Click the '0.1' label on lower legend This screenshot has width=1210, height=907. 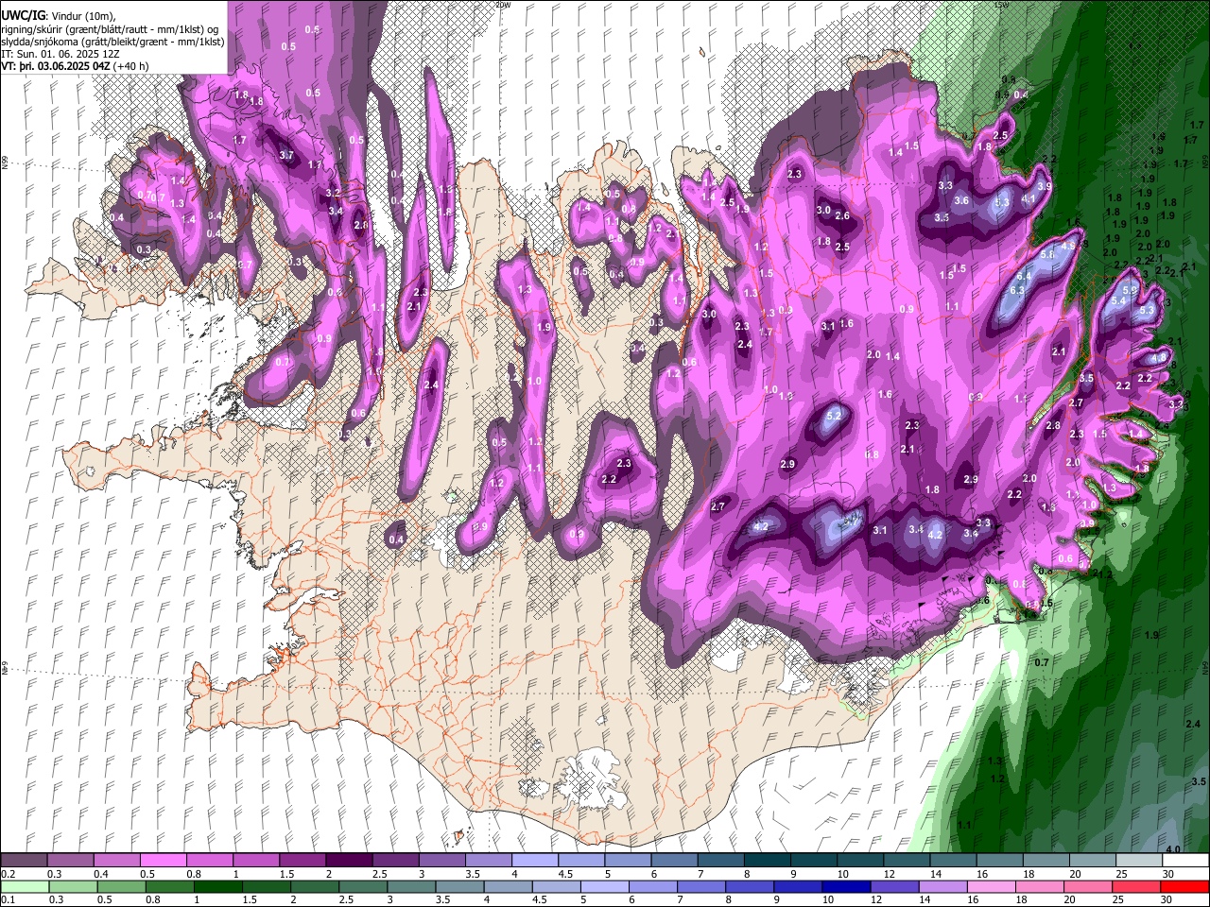coord(7,900)
